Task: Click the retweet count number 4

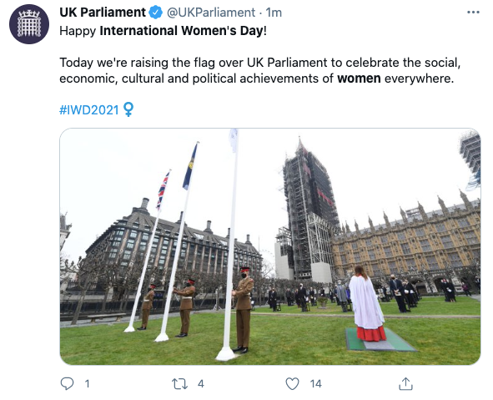Action: [x=201, y=384]
